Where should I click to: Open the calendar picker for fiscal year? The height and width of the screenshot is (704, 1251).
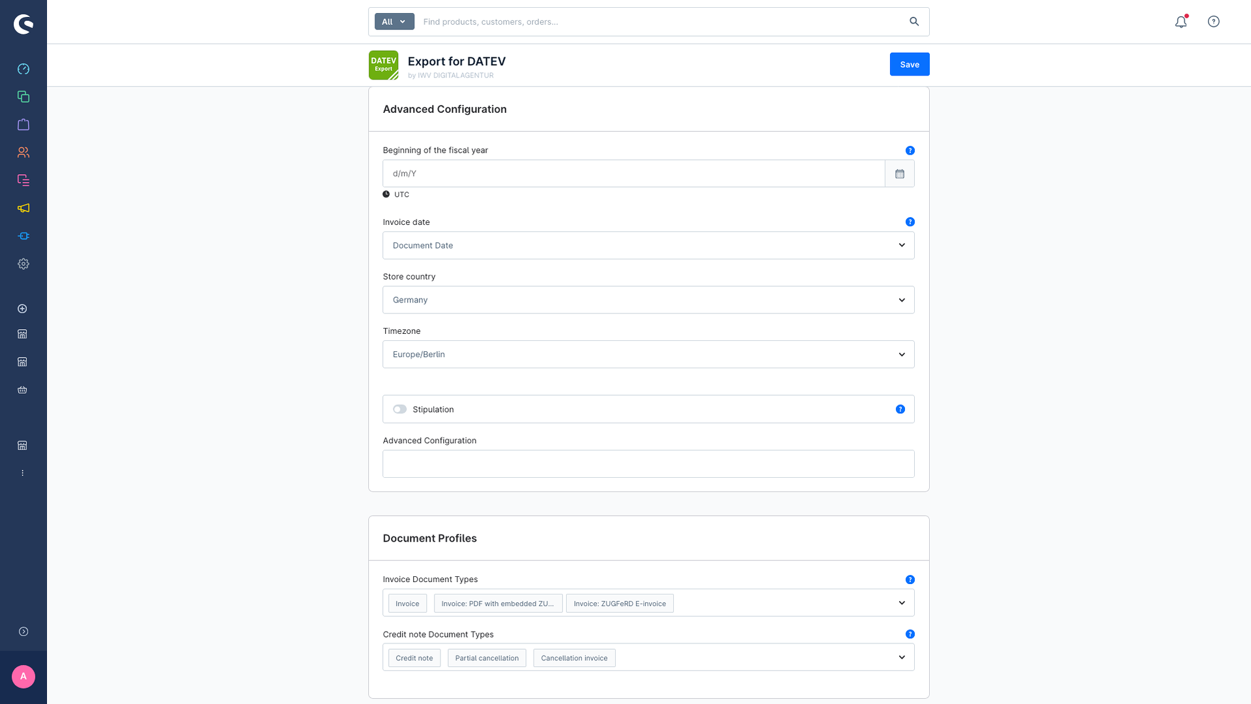tap(900, 173)
